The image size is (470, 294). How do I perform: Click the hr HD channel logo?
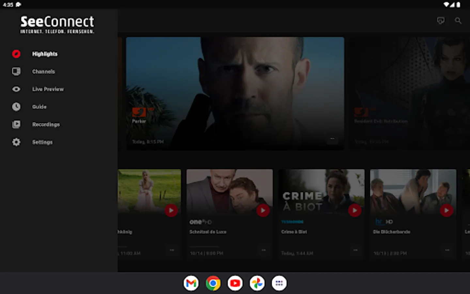(384, 222)
